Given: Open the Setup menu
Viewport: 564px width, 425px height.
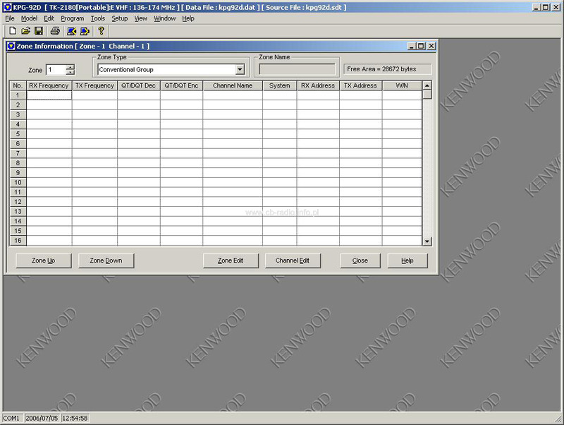Looking at the screenshot, I should (119, 18).
